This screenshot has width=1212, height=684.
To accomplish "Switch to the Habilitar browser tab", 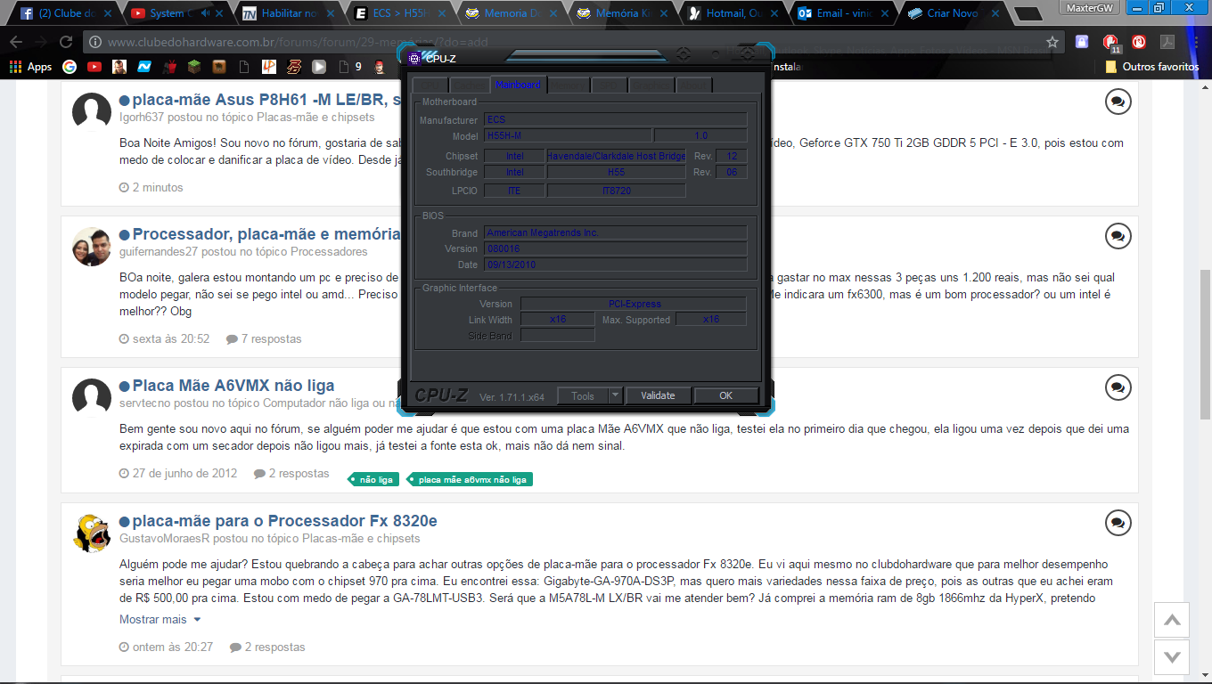I will pos(287,13).
